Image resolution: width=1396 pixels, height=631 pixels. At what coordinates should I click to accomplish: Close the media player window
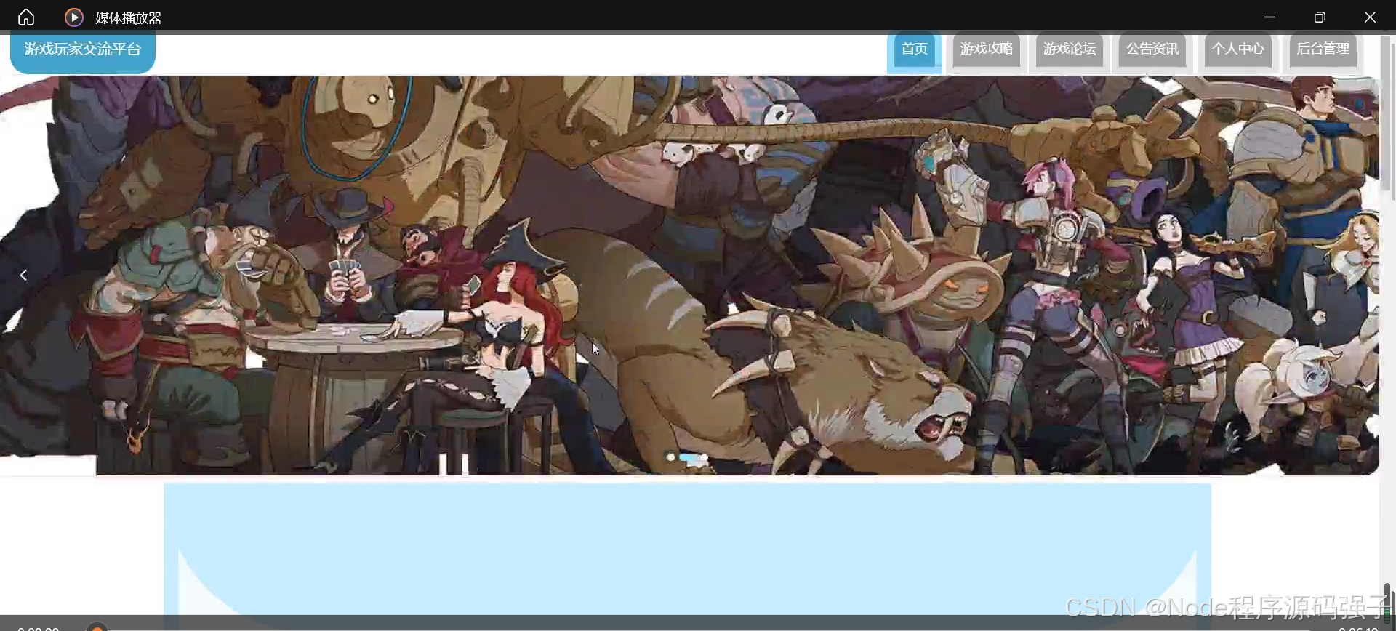(1370, 17)
